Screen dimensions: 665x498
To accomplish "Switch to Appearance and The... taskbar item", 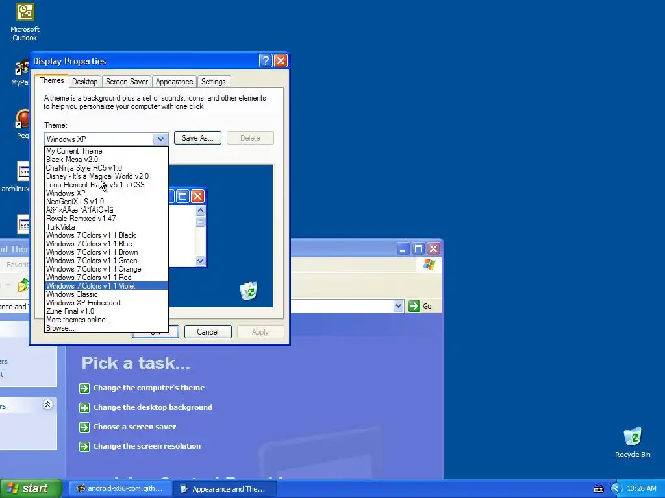I will pyautogui.click(x=225, y=489).
